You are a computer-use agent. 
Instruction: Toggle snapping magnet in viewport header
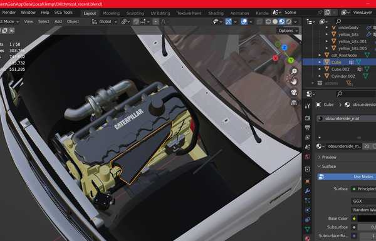136,21
